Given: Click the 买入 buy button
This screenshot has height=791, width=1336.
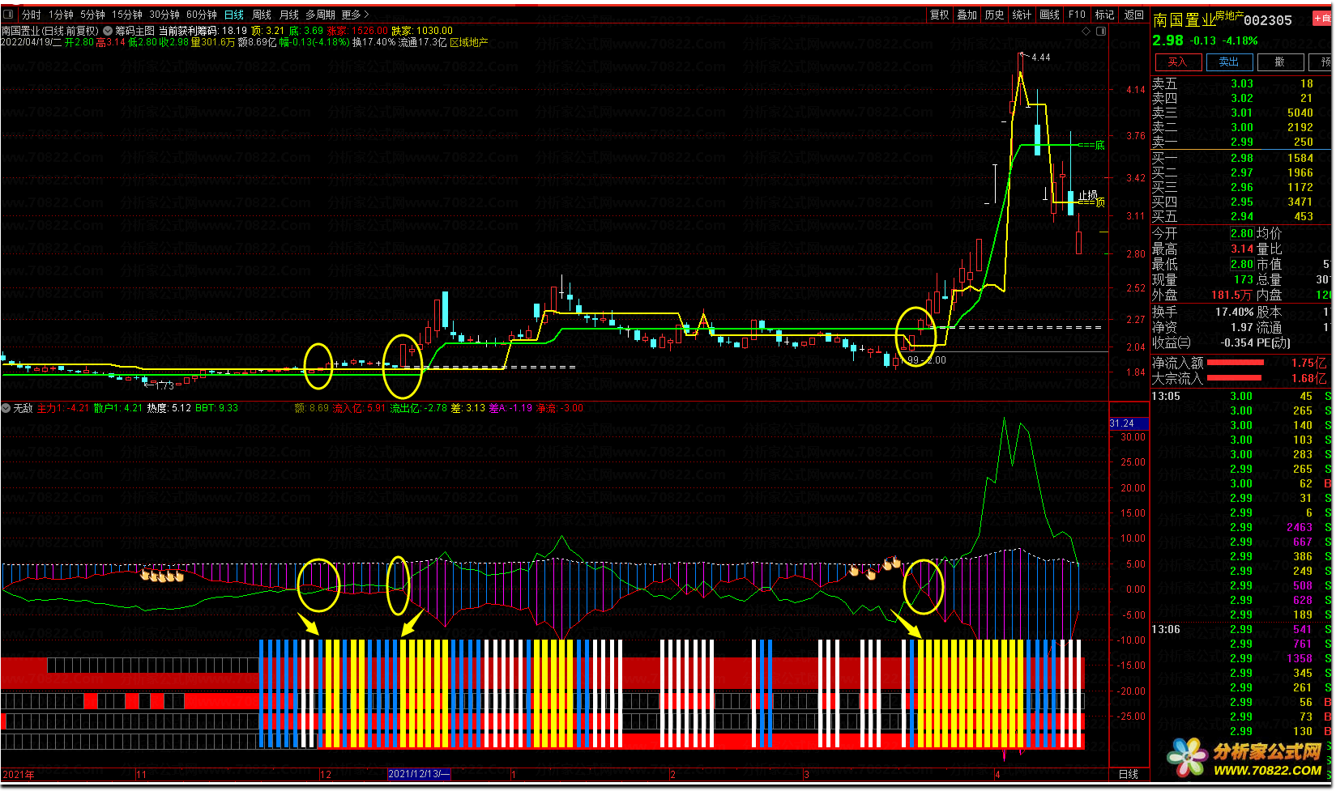Looking at the screenshot, I should 1177,62.
